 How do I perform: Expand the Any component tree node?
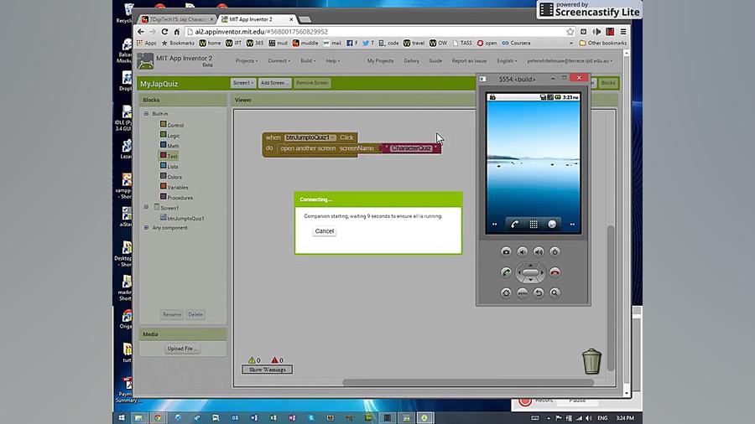[146, 228]
